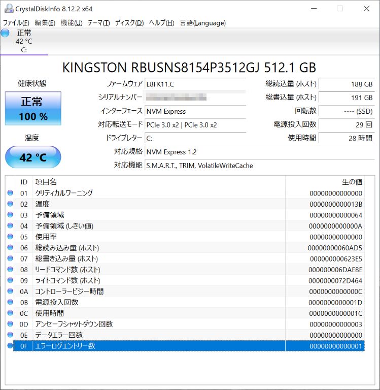
Task: Click the 項目名 column header
Action: [159, 182]
